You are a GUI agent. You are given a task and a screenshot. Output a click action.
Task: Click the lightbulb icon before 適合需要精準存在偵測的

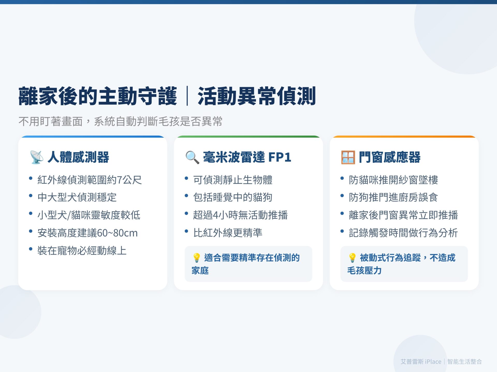(x=196, y=258)
